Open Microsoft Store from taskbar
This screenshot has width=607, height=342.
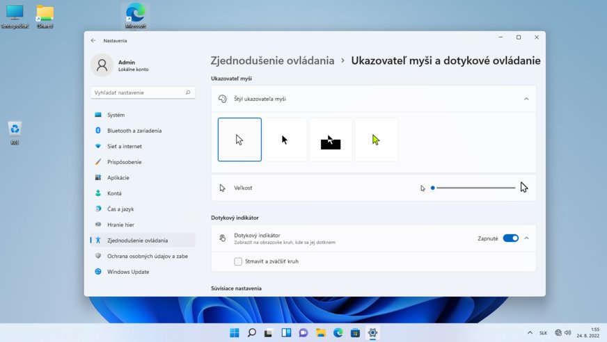click(x=355, y=333)
